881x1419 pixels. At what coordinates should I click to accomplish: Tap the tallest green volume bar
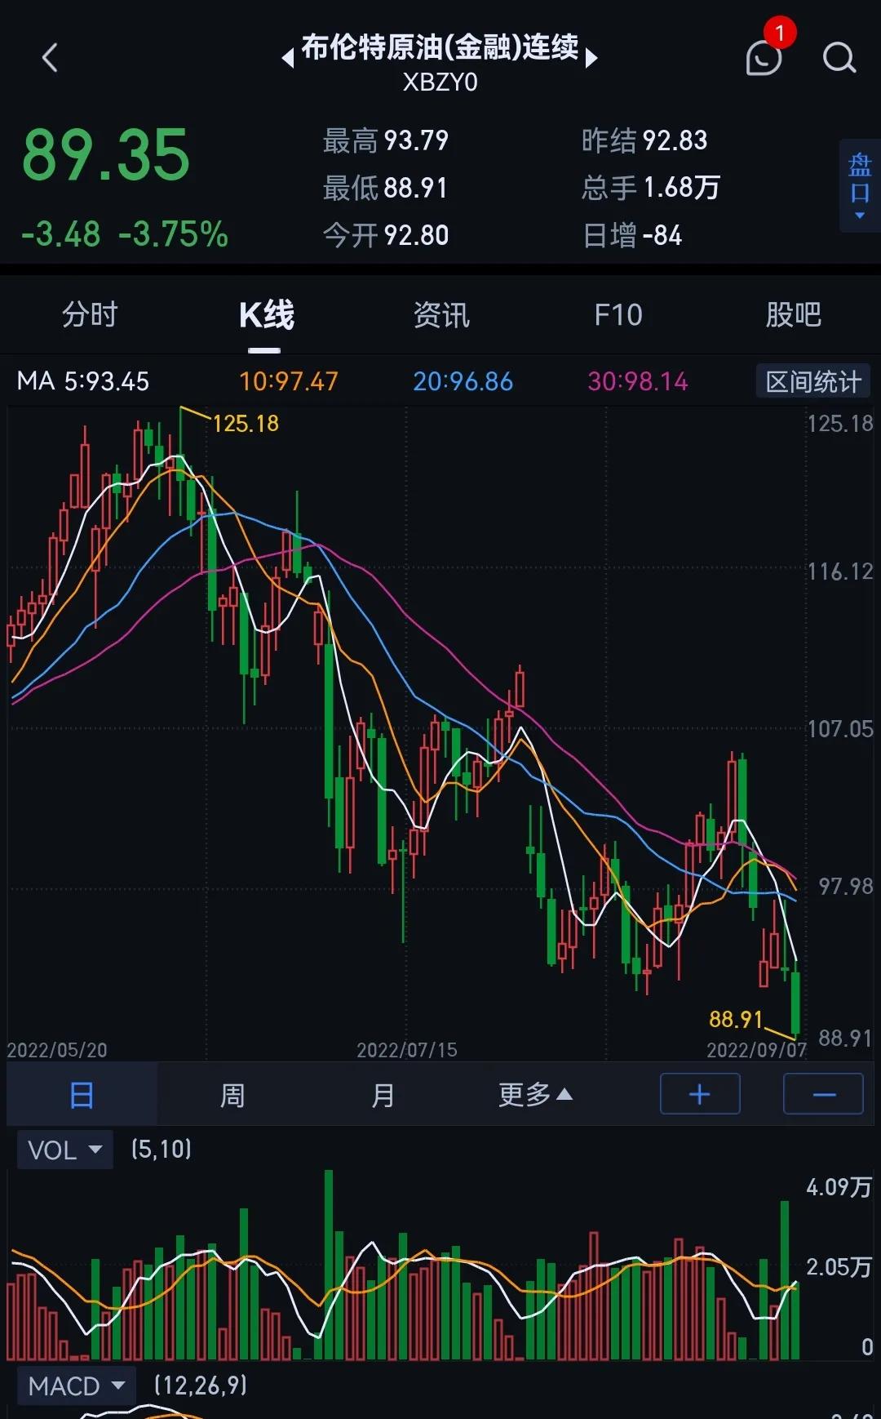pyautogui.click(x=329, y=1265)
